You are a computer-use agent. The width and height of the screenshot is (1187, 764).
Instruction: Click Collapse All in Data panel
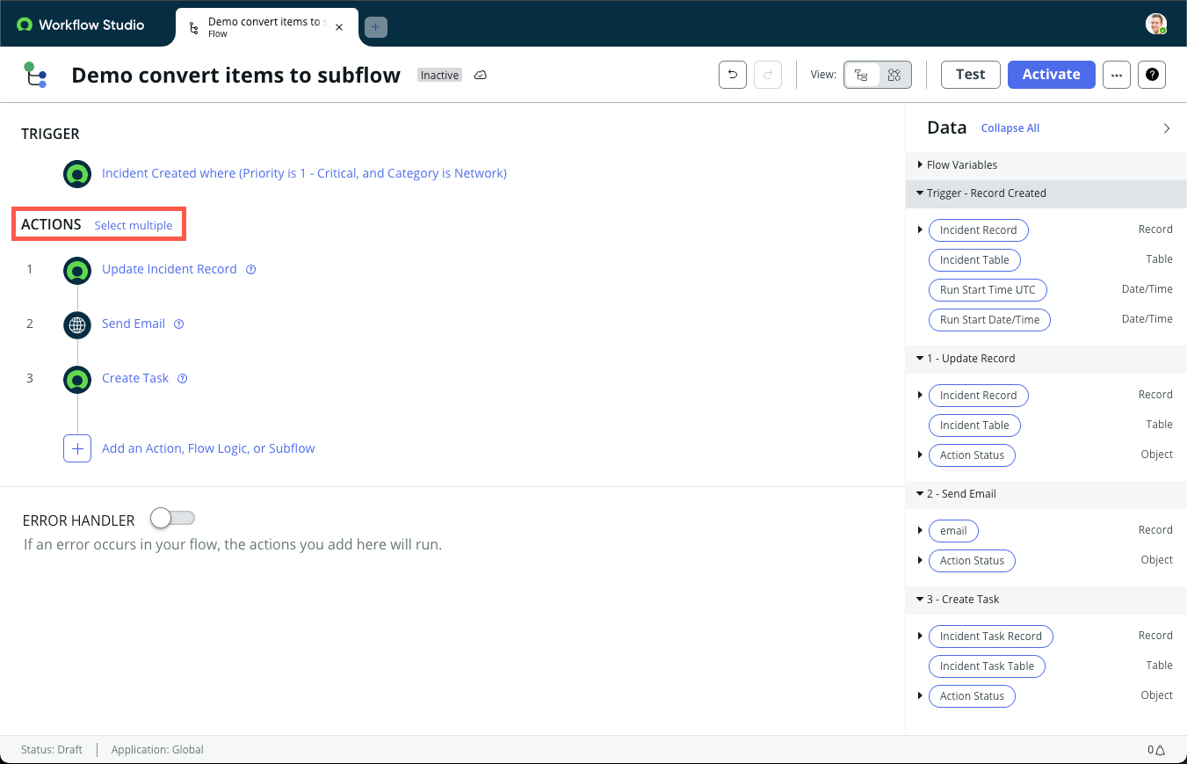(1010, 128)
